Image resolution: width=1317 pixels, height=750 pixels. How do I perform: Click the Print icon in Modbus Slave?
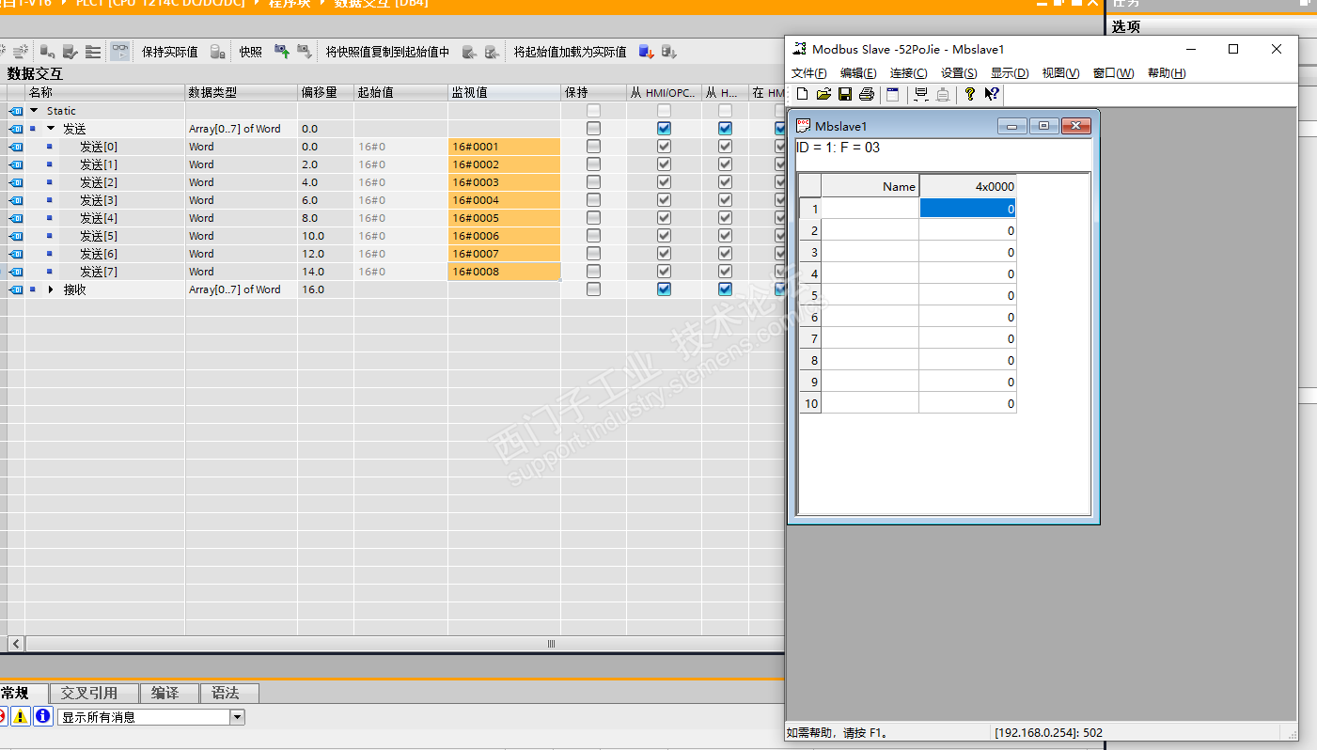click(x=867, y=94)
